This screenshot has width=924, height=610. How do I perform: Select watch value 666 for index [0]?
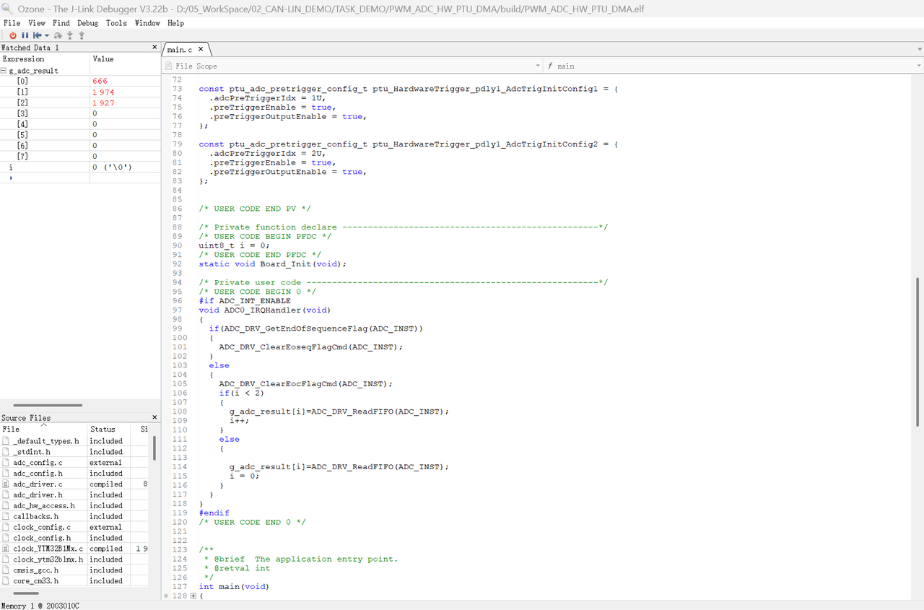tap(100, 82)
